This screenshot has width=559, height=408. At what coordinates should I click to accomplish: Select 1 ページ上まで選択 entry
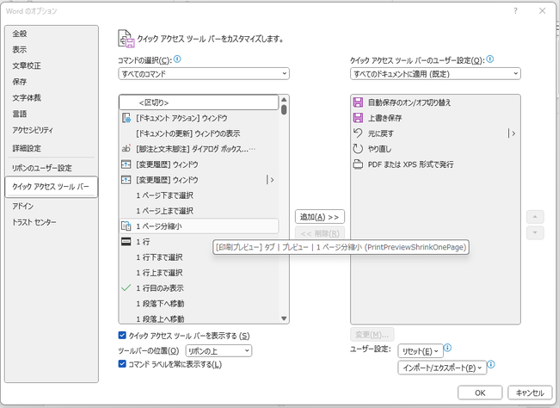199,211
